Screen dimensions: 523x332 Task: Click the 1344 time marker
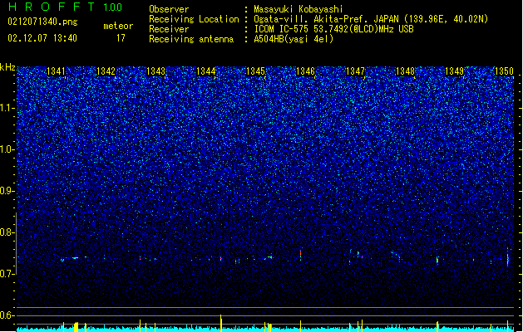click(206, 71)
